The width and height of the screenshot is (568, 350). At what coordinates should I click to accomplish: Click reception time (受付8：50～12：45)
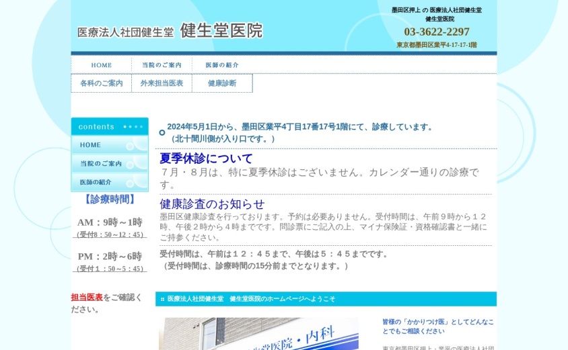click(x=110, y=234)
